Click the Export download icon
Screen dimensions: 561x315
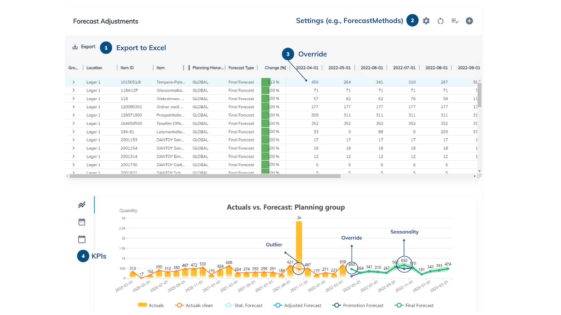pyautogui.click(x=75, y=47)
